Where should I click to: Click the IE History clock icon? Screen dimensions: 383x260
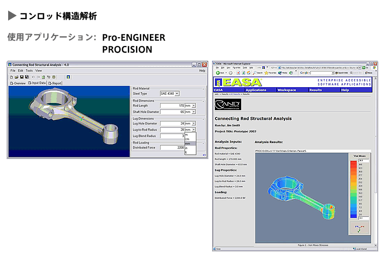point(291,73)
